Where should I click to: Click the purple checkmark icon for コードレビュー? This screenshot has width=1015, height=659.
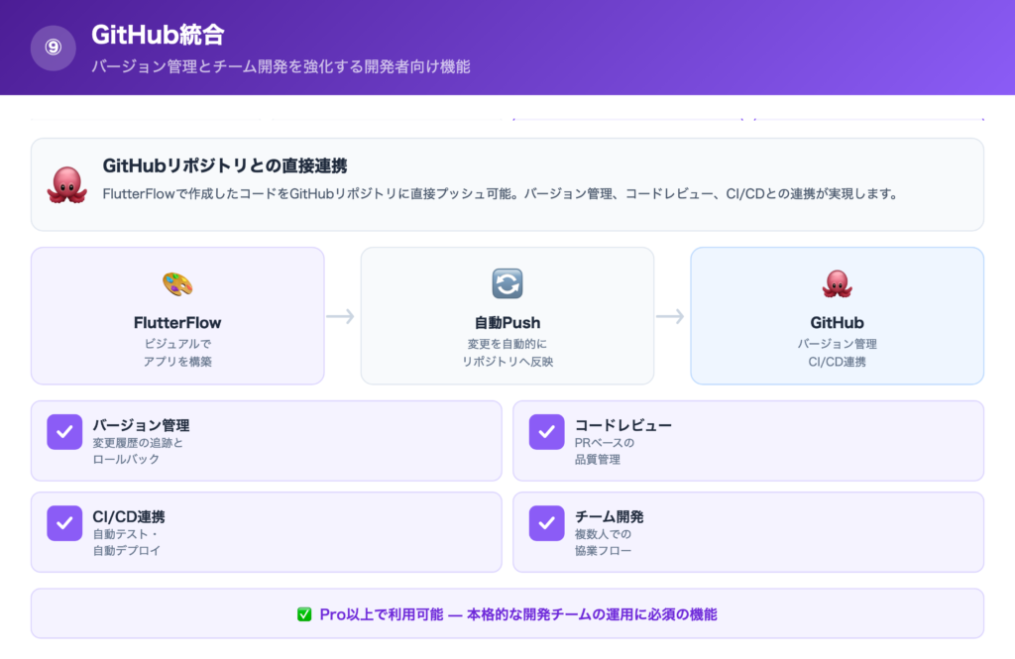[546, 432]
